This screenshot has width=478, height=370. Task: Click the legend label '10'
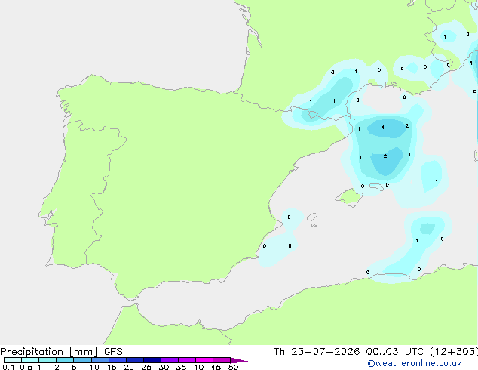click(x=94, y=367)
